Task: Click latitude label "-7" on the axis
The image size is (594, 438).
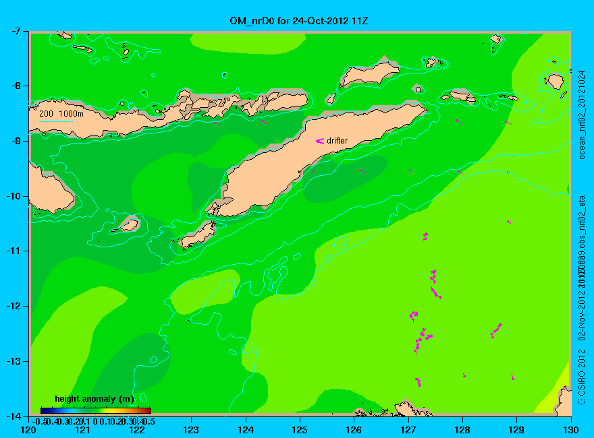Action: [x=16, y=31]
